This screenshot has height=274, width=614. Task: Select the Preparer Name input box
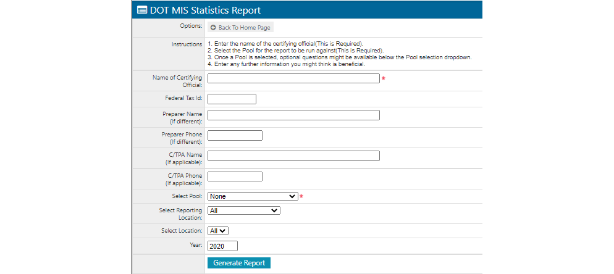[293, 115]
